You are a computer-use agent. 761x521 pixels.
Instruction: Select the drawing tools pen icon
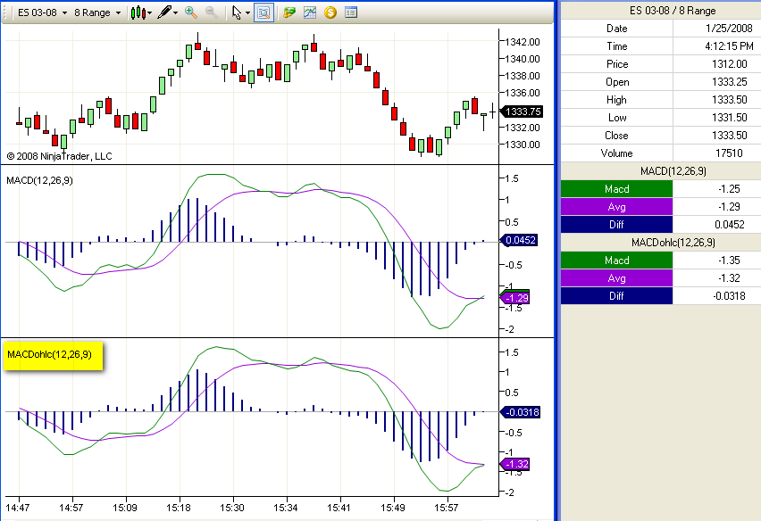point(164,12)
